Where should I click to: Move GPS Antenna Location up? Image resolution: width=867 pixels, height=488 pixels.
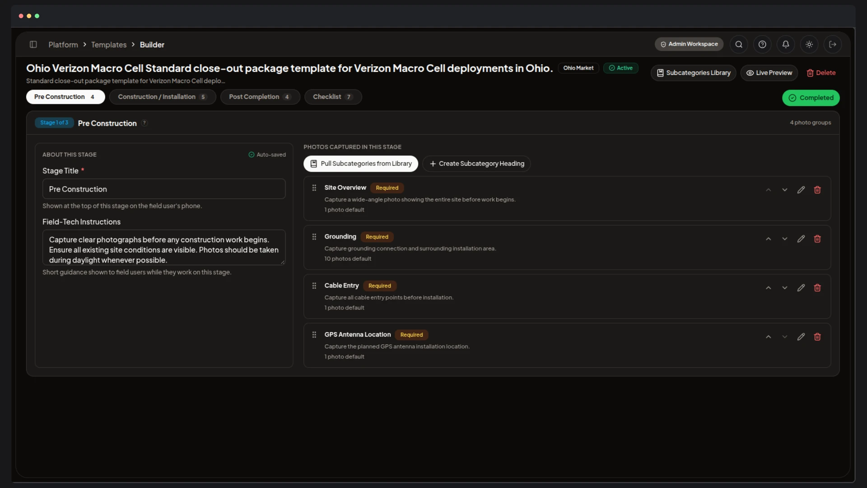(769, 337)
